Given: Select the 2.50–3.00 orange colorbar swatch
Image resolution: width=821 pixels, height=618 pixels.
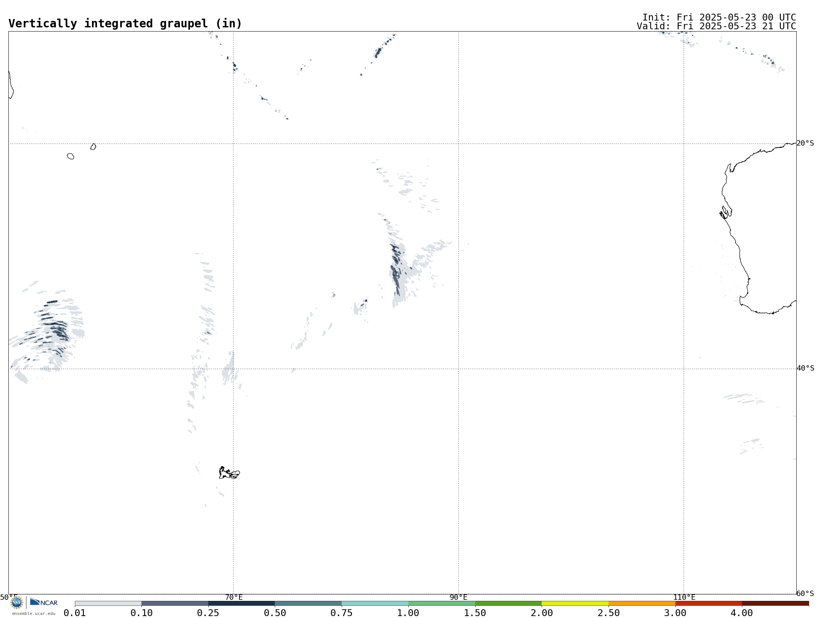Looking at the screenshot, I should (x=642, y=604).
